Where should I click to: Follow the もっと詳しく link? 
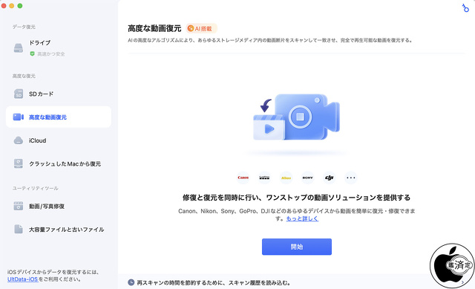coord(302,218)
